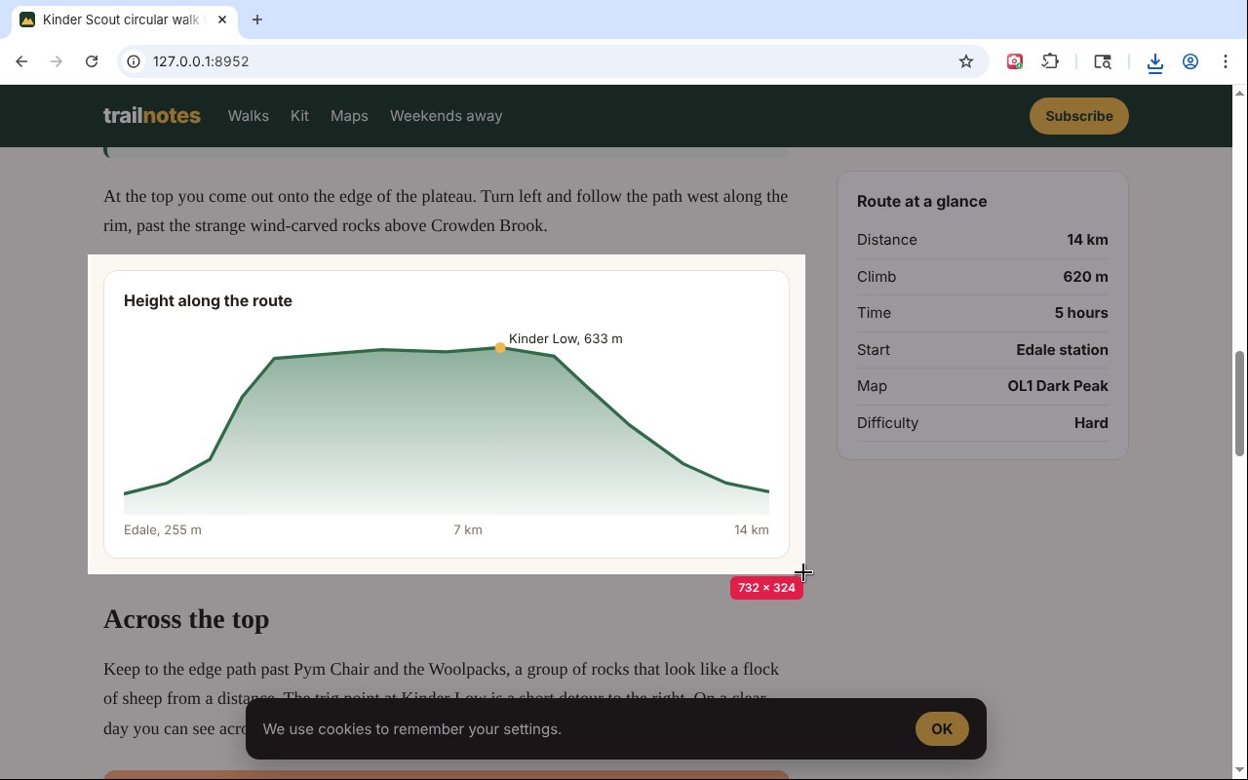The image size is (1248, 780).
Task: Close the Kinder Scout circular walk tab
Action: click(x=223, y=19)
